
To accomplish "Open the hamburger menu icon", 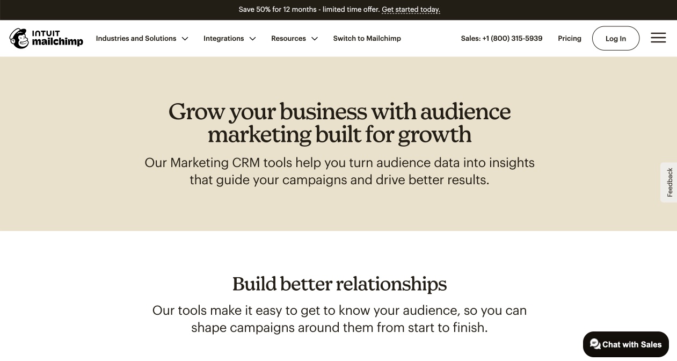I will (658, 38).
